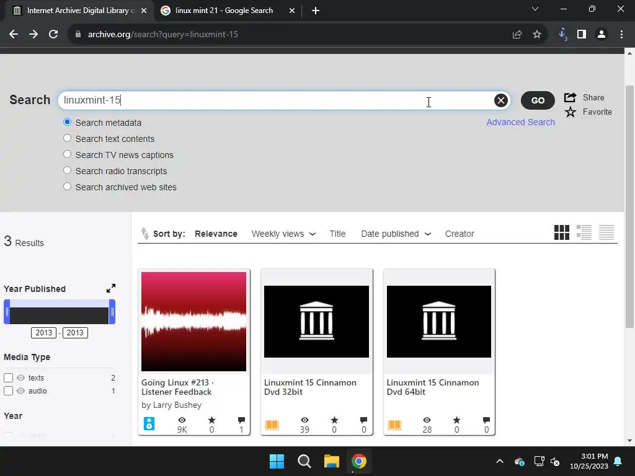Viewport: 635px width, 476px height.
Task: Switch to extended list view
Action: coord(584,232)
